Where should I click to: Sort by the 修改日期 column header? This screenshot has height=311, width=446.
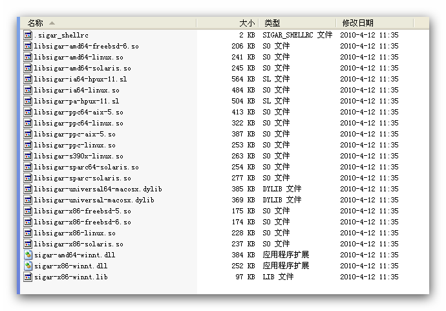[375, 23]
